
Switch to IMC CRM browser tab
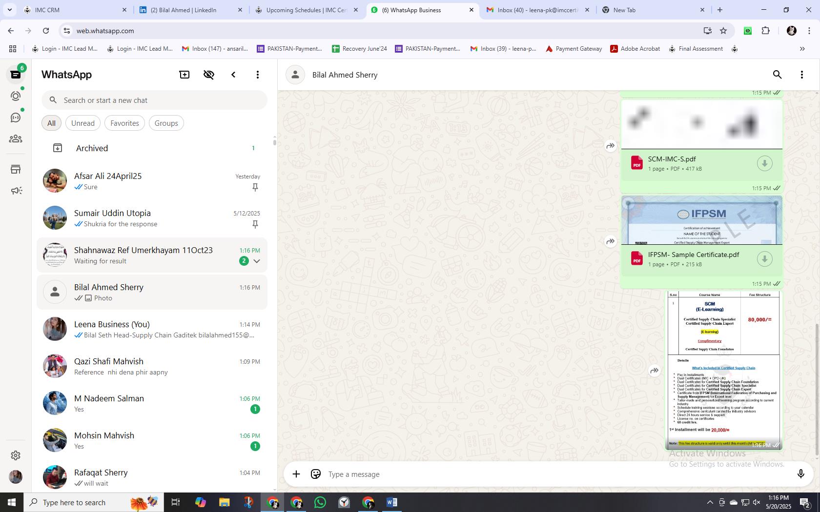[x=76, y=10]
